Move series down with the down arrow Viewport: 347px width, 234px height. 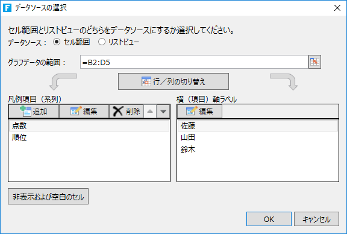tap(163, 111)
